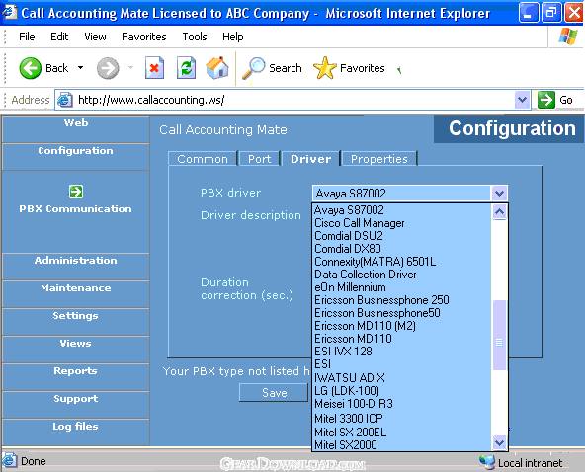Select LG (LDK-100) driver
This screenshot has height=472, width=585.
tap(402, 390)
